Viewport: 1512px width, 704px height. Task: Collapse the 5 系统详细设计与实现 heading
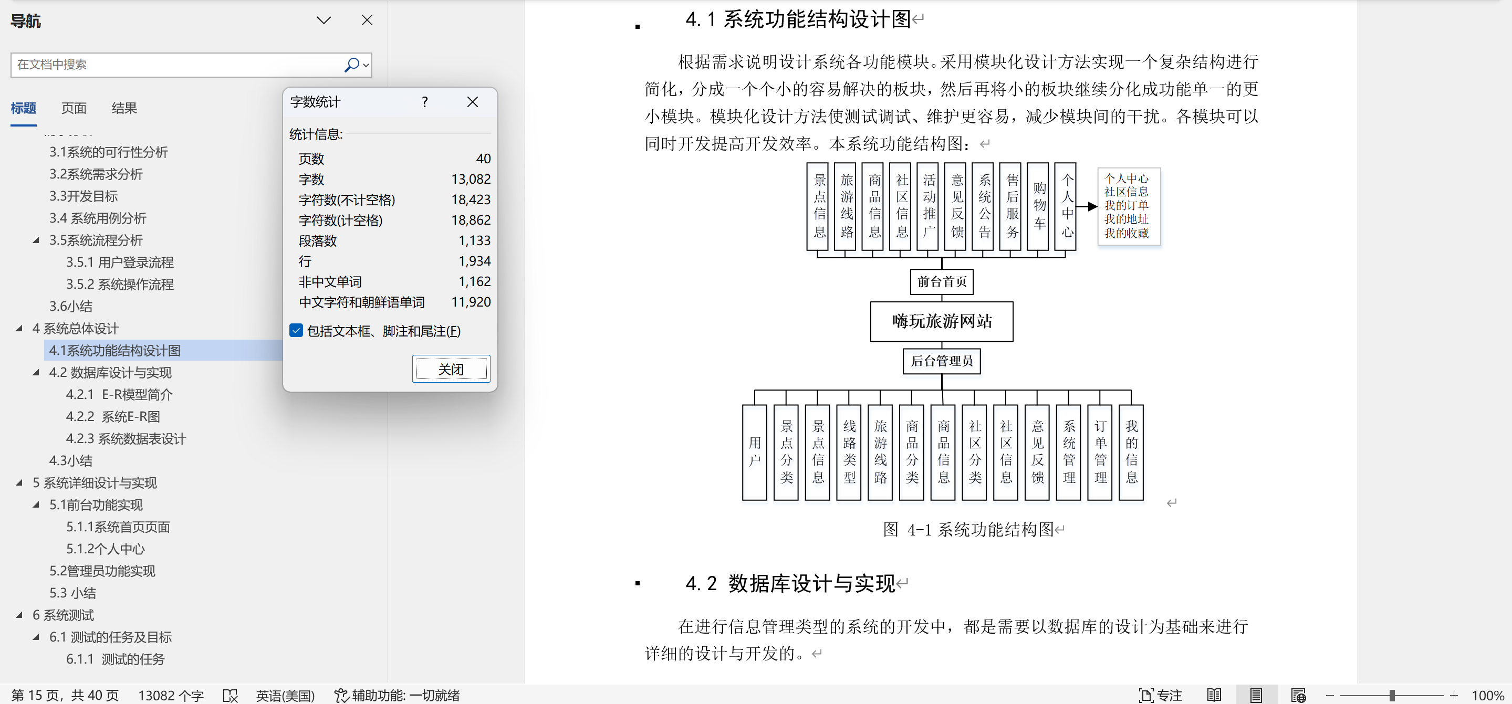pyautogui.click(x=19, y=483)
